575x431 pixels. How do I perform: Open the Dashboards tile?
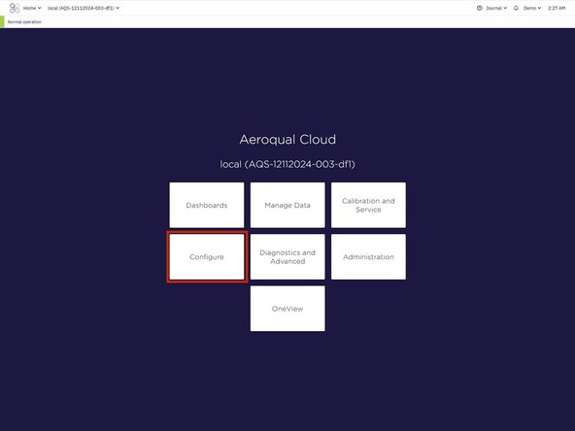207,205
